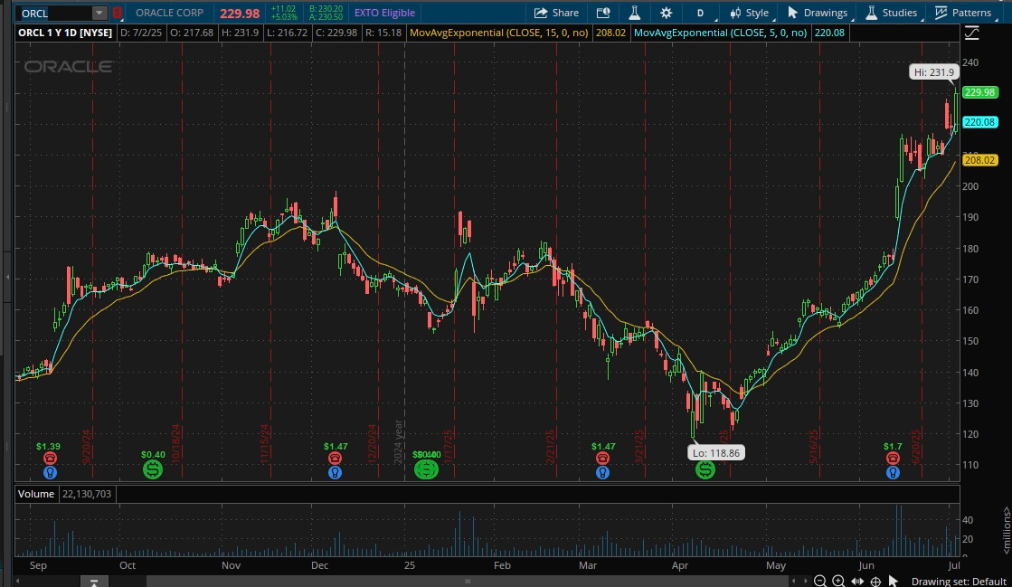Click the $1.7 earnings phone icon

pos(893,459)
